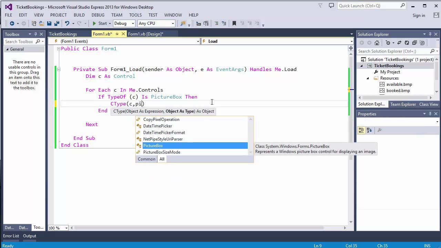This screenshot has height=248, width=441.
Task: Collapse the Resources folder node
Action: [x=368, y=78]
